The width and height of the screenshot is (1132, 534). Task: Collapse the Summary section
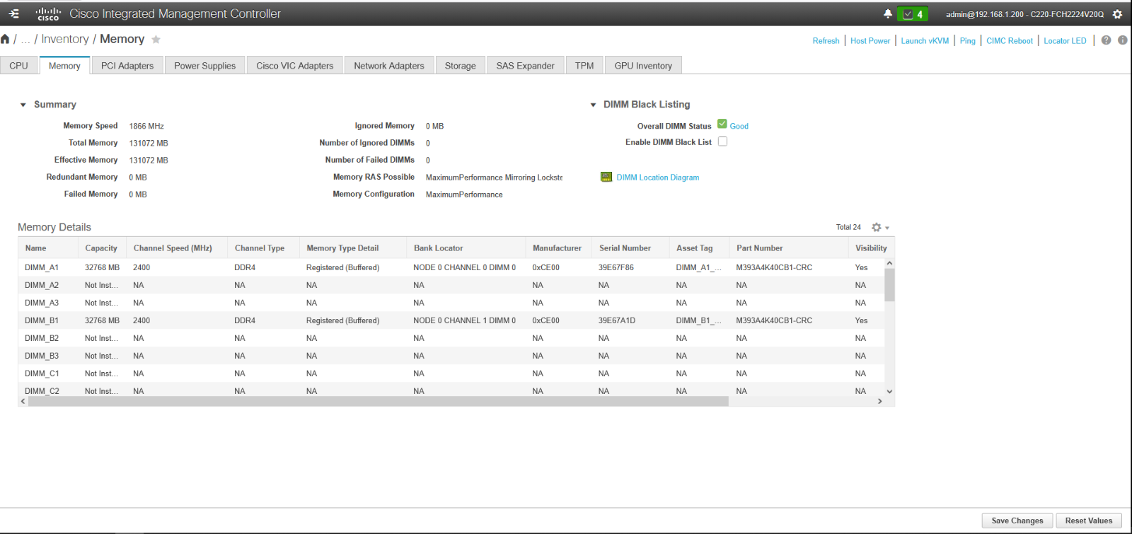[x=23, y=105]
